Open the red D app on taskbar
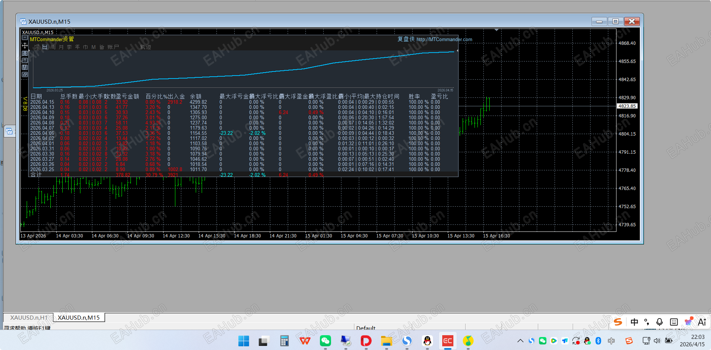This screenshot has height=350, width=711. tap(366, 341)
